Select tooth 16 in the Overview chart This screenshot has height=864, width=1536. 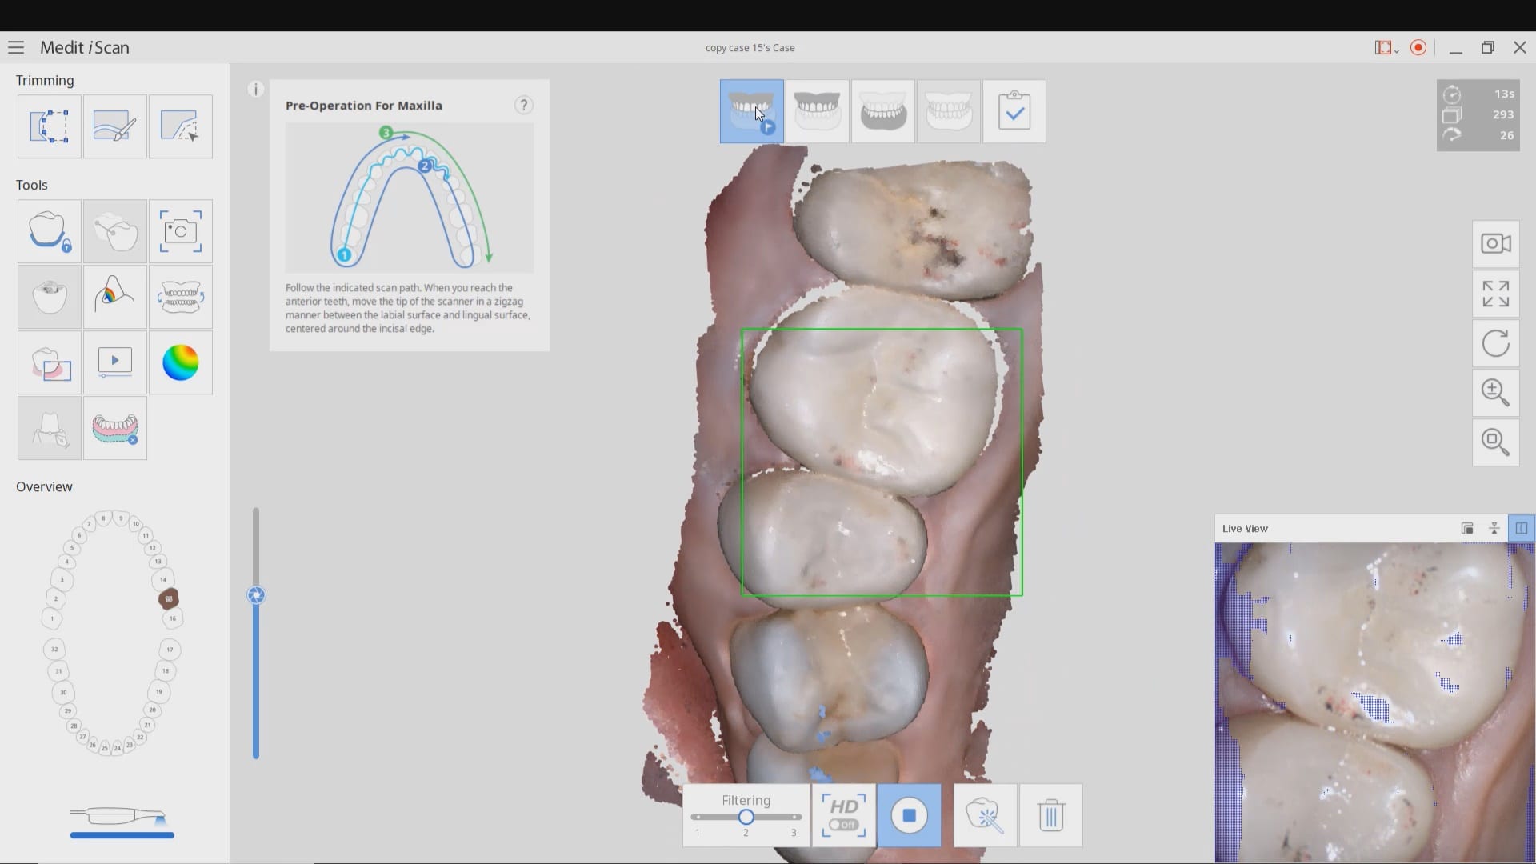click(x=173, y=618)
